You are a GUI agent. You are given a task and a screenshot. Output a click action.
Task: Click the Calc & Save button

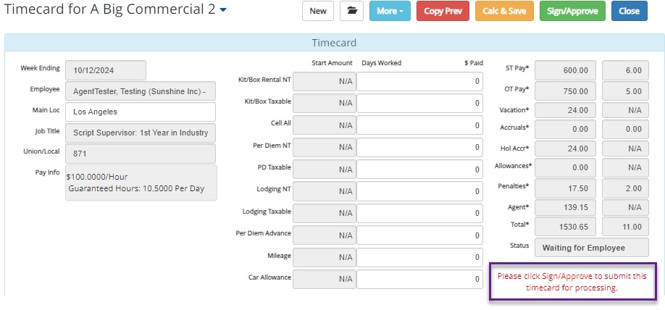pos(504,11)
